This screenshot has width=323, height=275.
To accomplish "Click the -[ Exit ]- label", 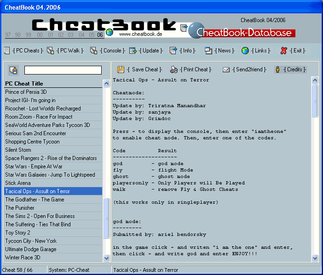I will (x=298, y=51).
